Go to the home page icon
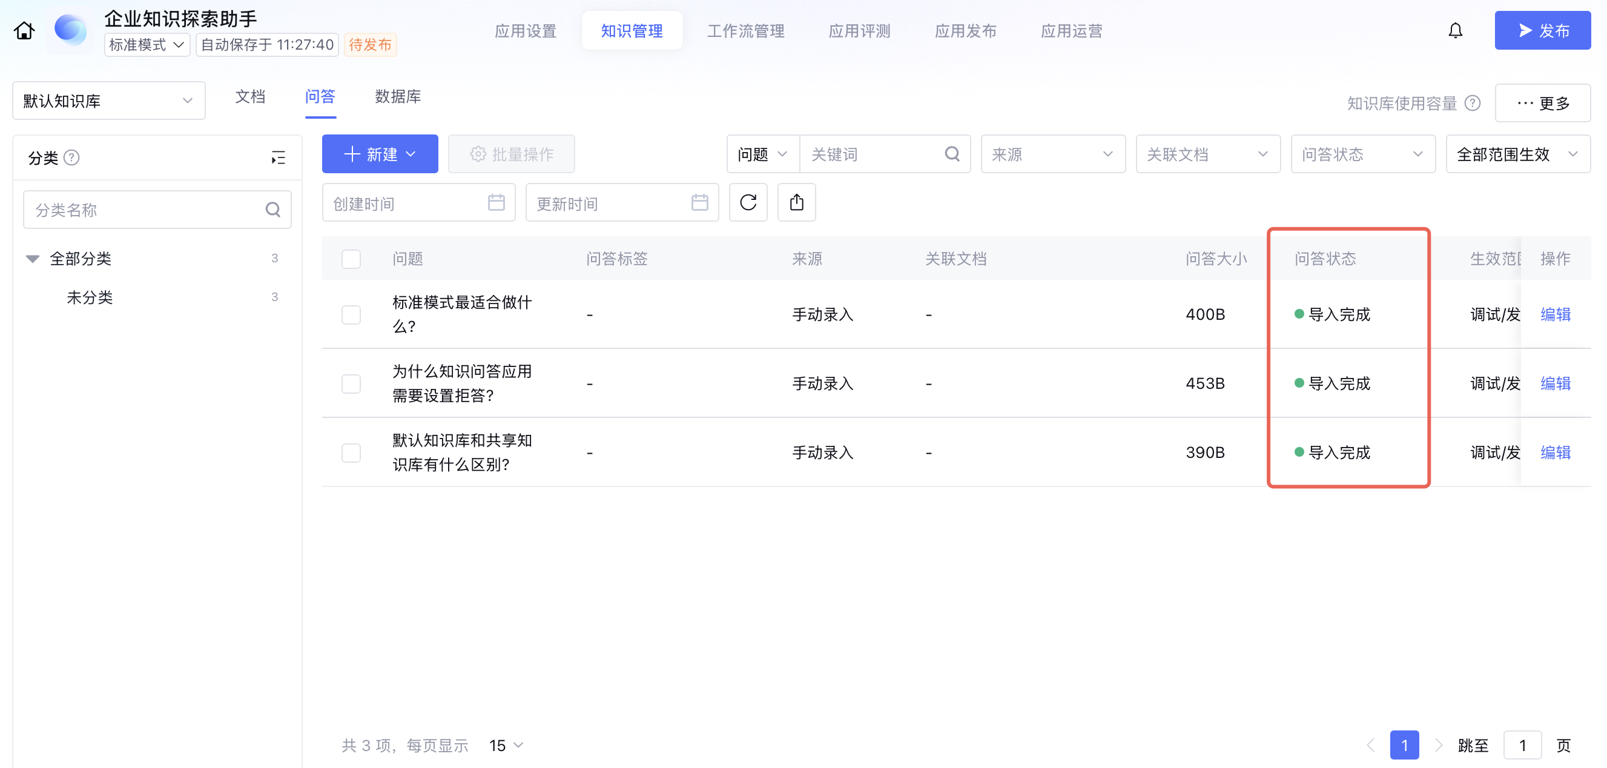This screenshot has width=1607, height=768. pos(24,30)
